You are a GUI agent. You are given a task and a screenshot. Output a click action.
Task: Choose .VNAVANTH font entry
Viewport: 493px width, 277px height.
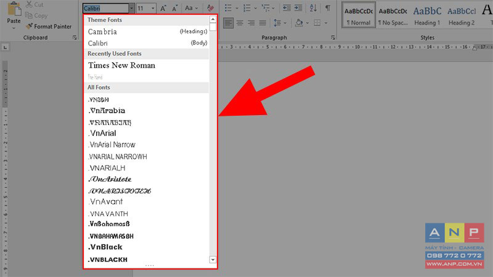pos(147,214)
